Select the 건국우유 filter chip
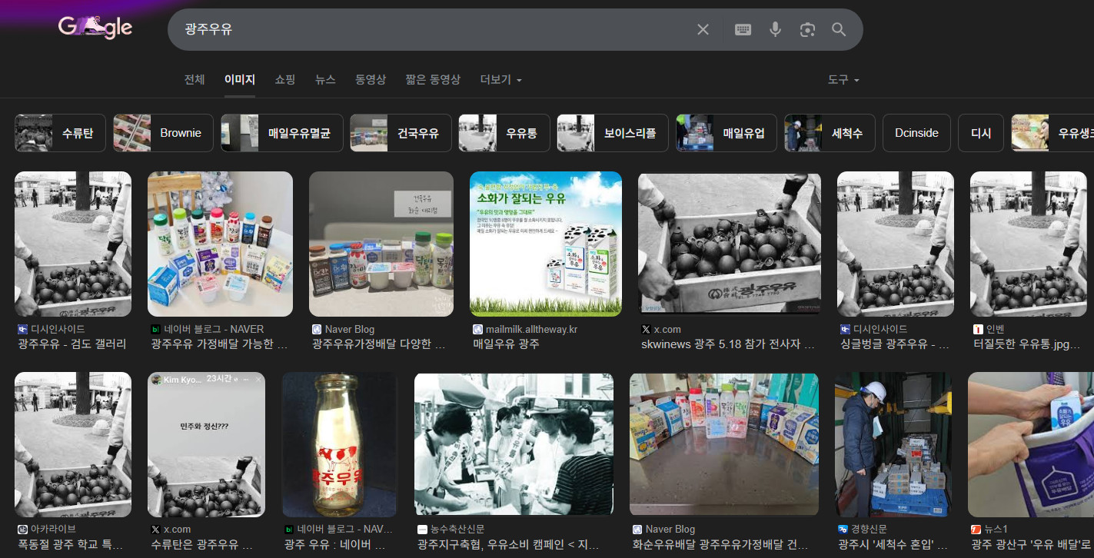1094x558 pixels. point(401,133)
